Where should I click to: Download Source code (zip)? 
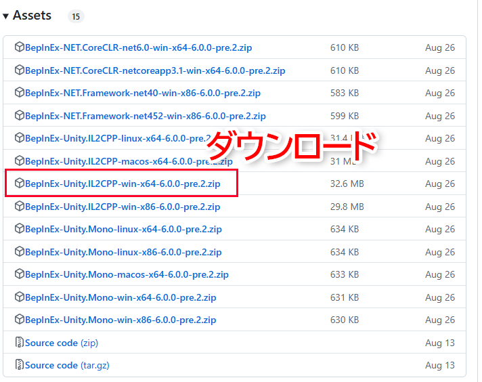point(62,343)
